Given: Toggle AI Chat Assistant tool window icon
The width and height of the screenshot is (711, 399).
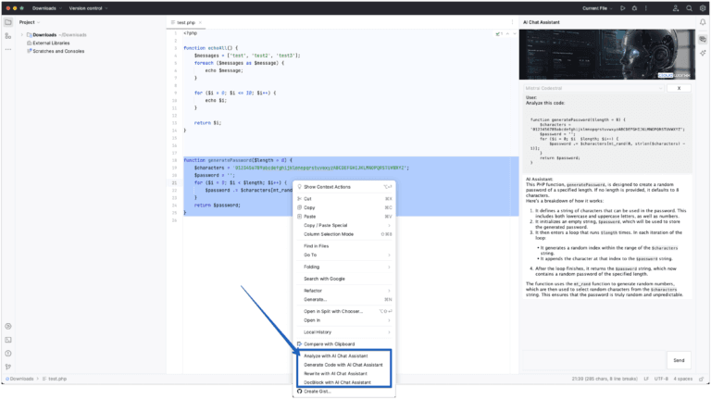Looking at the screenshot, I should (703, 40).
